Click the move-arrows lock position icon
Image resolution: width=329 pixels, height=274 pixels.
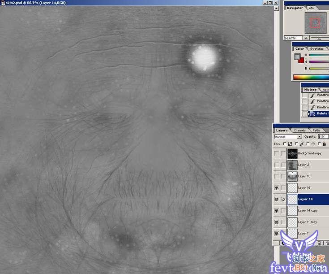point(313,144)
